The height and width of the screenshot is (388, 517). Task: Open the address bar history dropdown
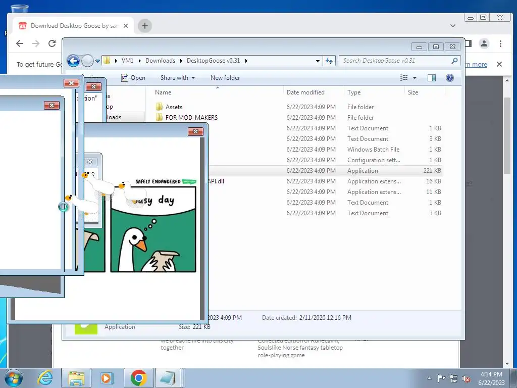point(318,61)
